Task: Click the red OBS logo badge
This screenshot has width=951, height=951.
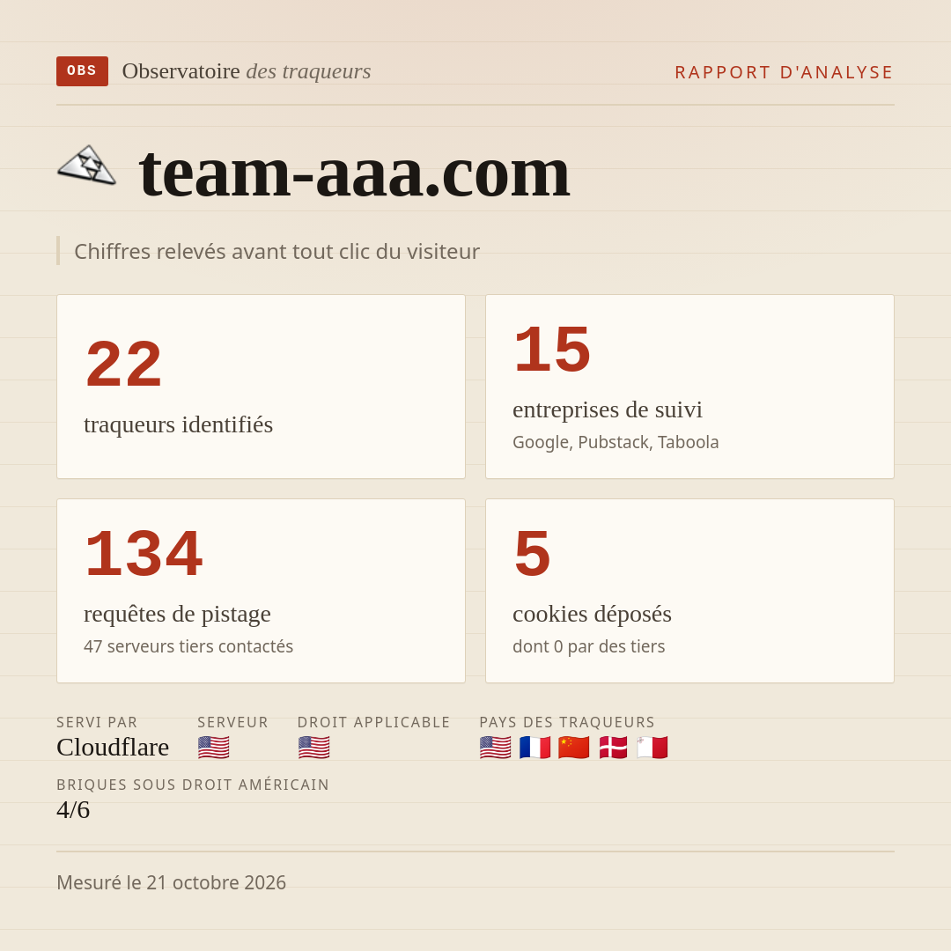Action: click(x=83, y=71)
